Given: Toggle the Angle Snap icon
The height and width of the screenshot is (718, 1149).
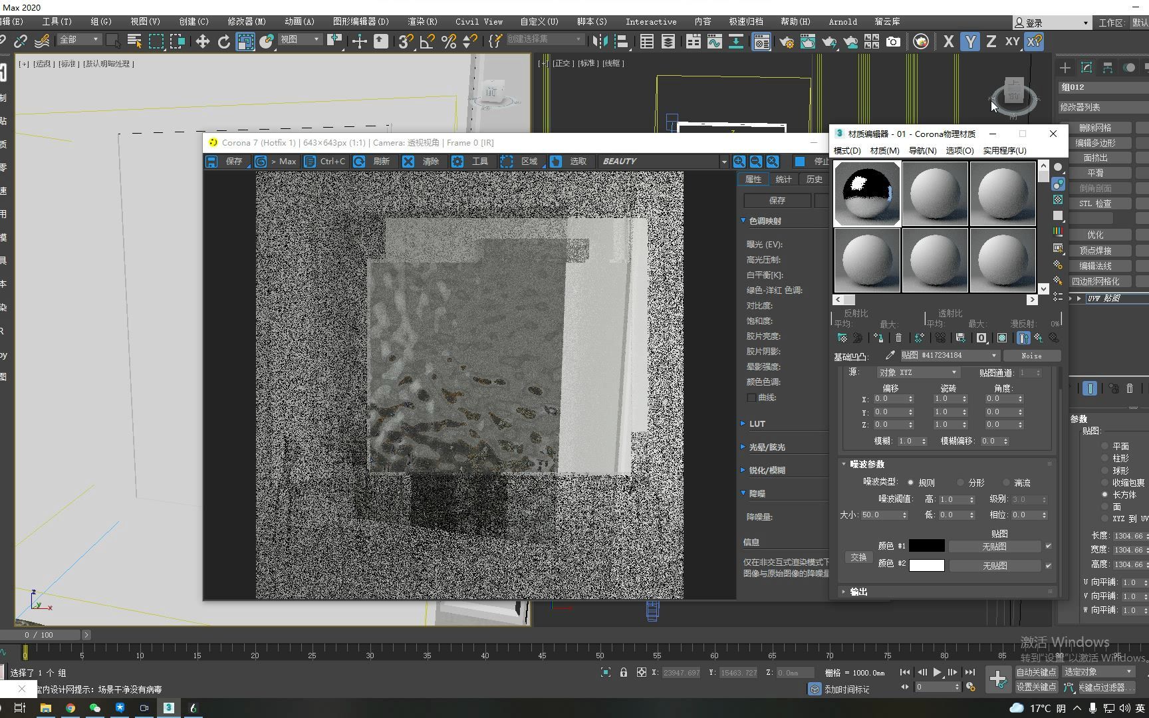Looking at the screenshot, I should (x=427, y=42).
